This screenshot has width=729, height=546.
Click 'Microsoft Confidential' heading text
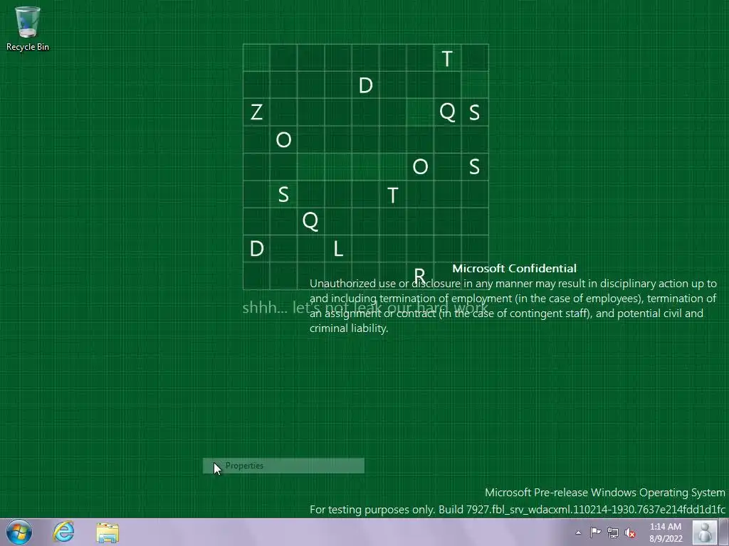click(514, 268)
